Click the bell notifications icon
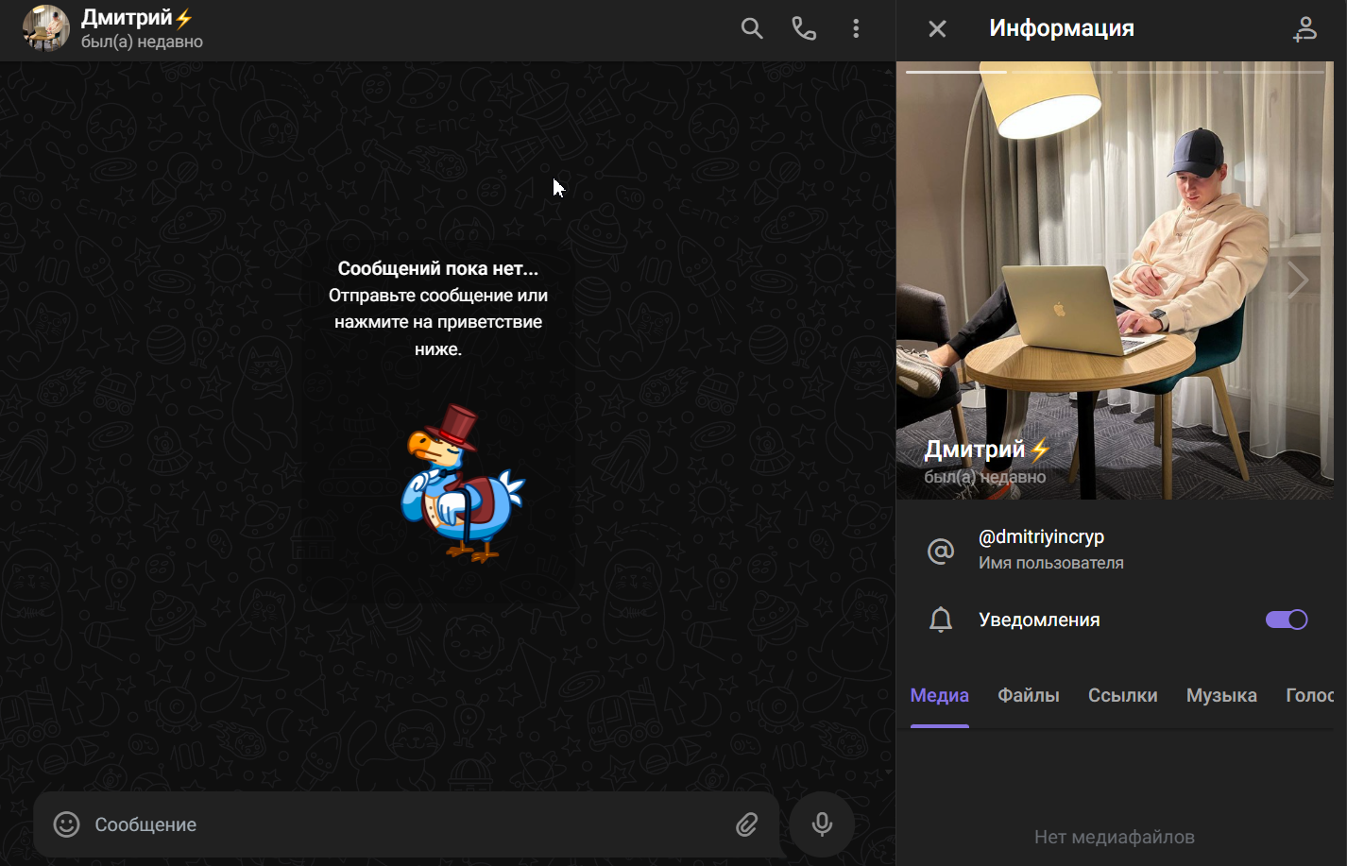 coord(941,620)
